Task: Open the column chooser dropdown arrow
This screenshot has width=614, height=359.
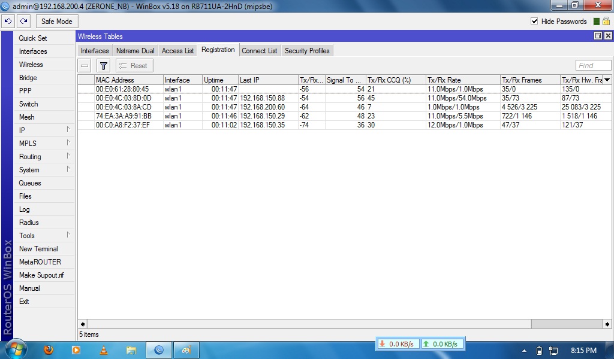Action: point(607,80)
